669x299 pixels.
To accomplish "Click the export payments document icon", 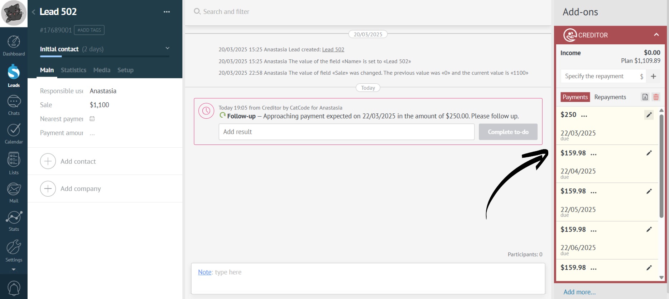I will [645, 97].
